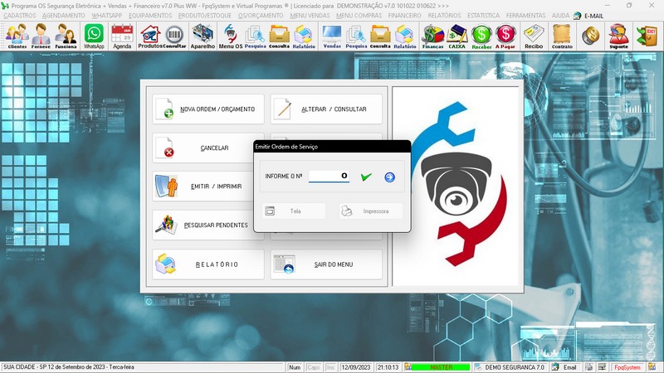The image size is (664, 373).
Task: Open the WHATSAPP menu
Action: click(x=107, y=16)
